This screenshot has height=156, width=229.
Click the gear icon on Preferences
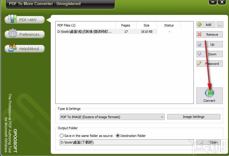13,33
